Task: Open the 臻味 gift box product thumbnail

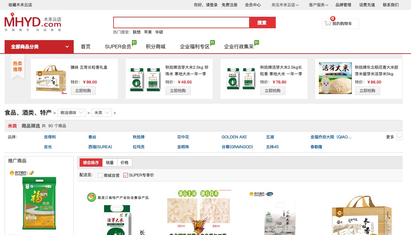Action: pyautogui.click(x=51, y=79)
